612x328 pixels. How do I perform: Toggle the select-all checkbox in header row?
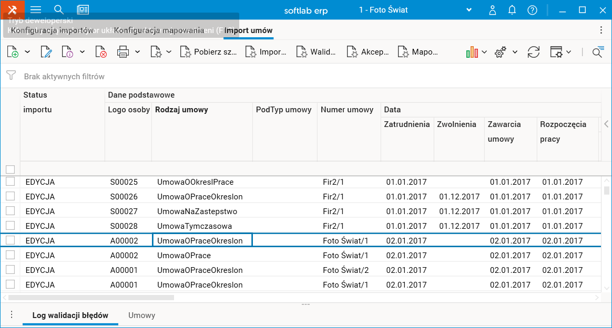(10, 169)
